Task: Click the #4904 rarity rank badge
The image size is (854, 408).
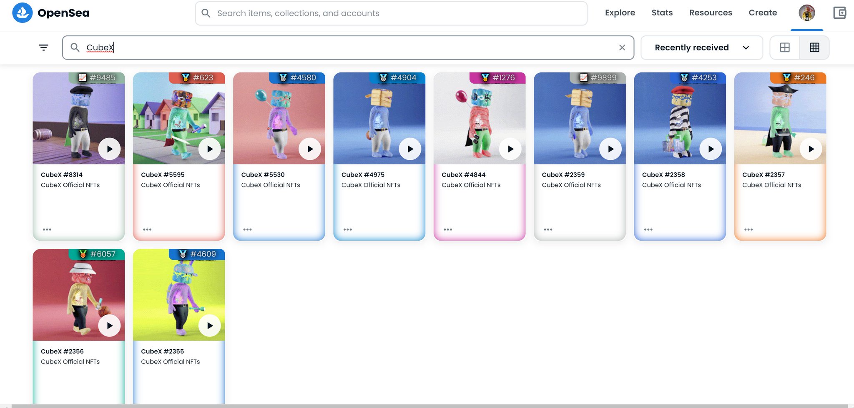Action: pos(397,77)
